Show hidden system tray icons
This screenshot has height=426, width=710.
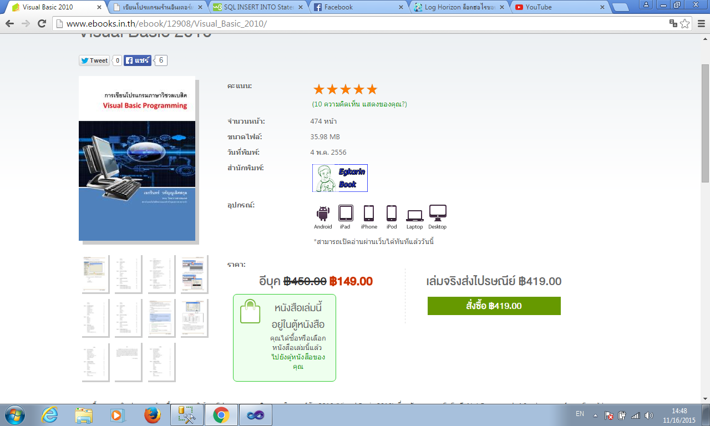pyautogui.click(x=596, y=415)
